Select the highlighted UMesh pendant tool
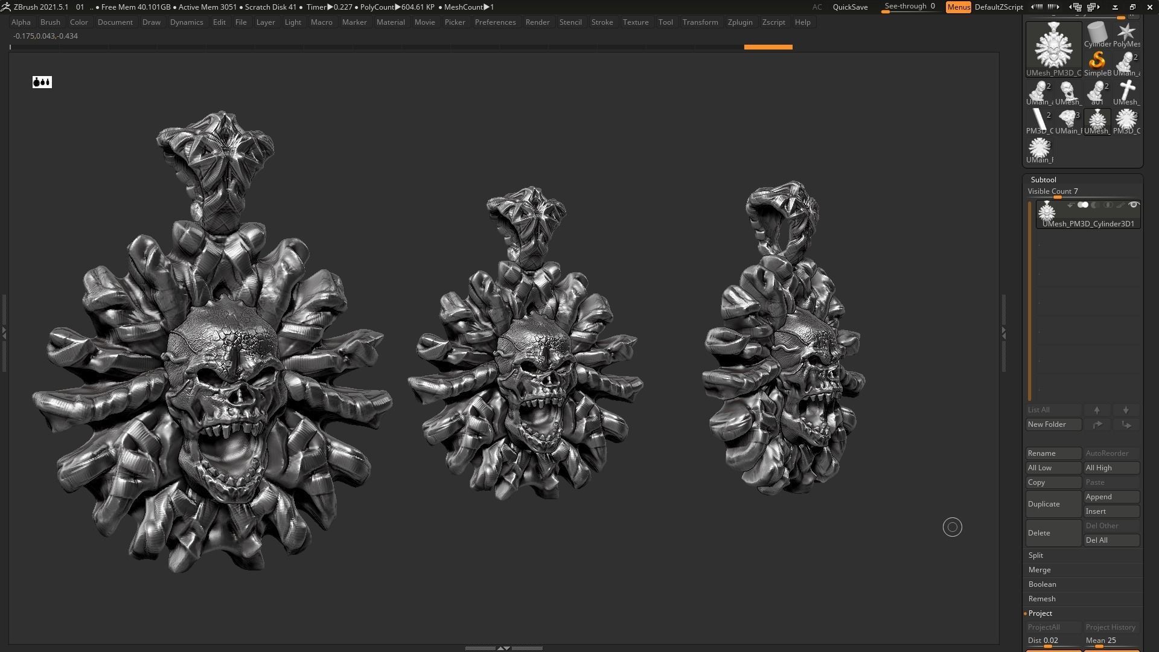Screen dimensions: 1159x652 coord(1097,121)
